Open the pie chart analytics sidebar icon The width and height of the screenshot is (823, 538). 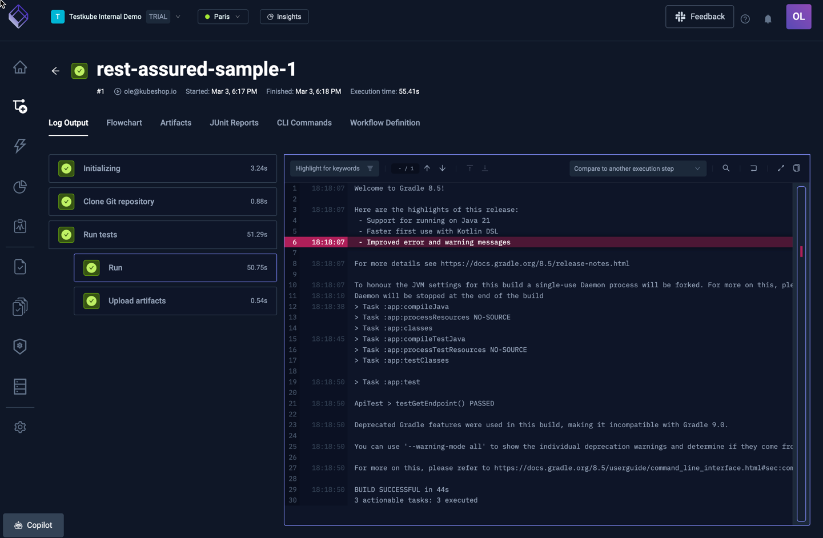pyautogui.click(x=20, y=187)
